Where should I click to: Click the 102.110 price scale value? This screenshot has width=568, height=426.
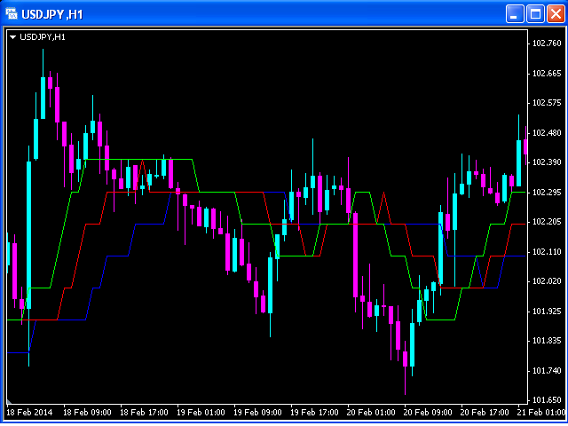(547, 252)
